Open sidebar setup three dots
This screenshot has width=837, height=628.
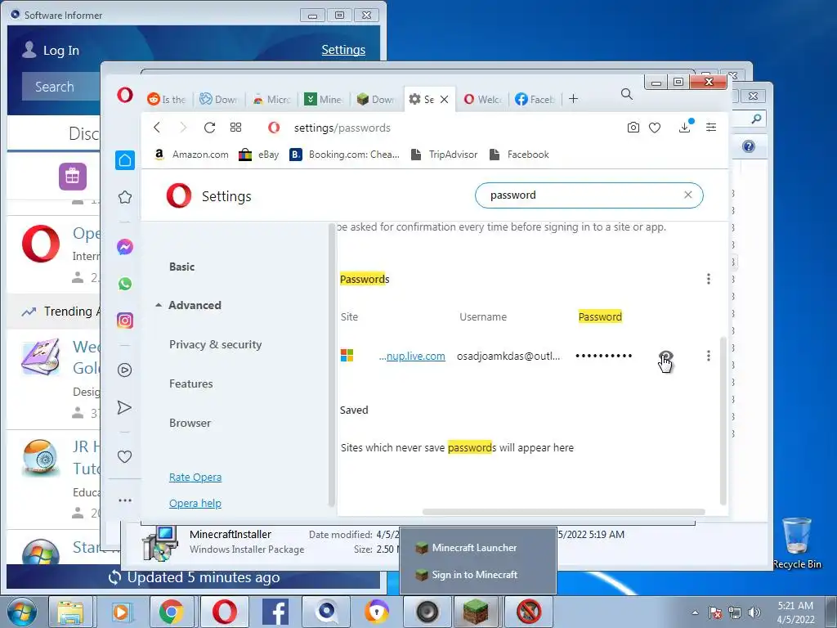pos(125,500)
